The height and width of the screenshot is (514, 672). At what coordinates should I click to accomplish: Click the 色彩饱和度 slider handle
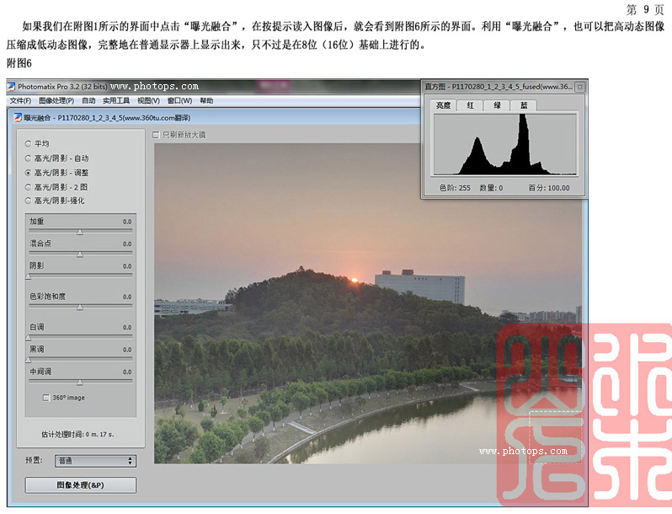(80, 308)
